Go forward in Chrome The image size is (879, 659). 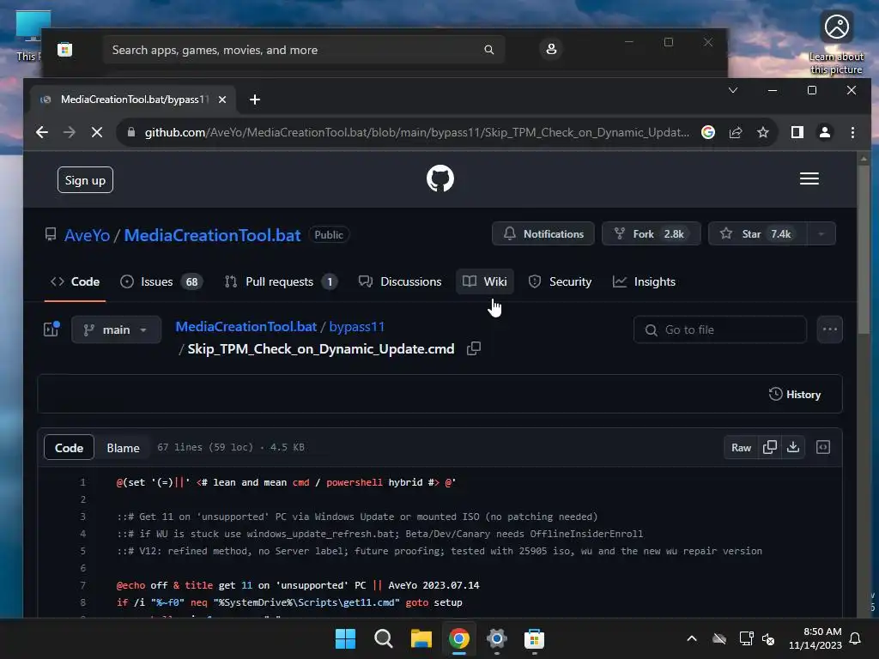tap(70, 132)
